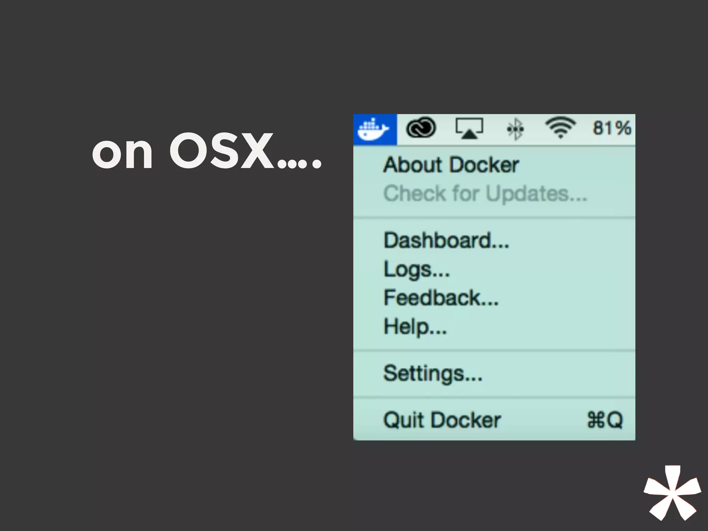Open Help… from the Docker menu
Viewport: 708px width, 531px height.
[494, 326]
